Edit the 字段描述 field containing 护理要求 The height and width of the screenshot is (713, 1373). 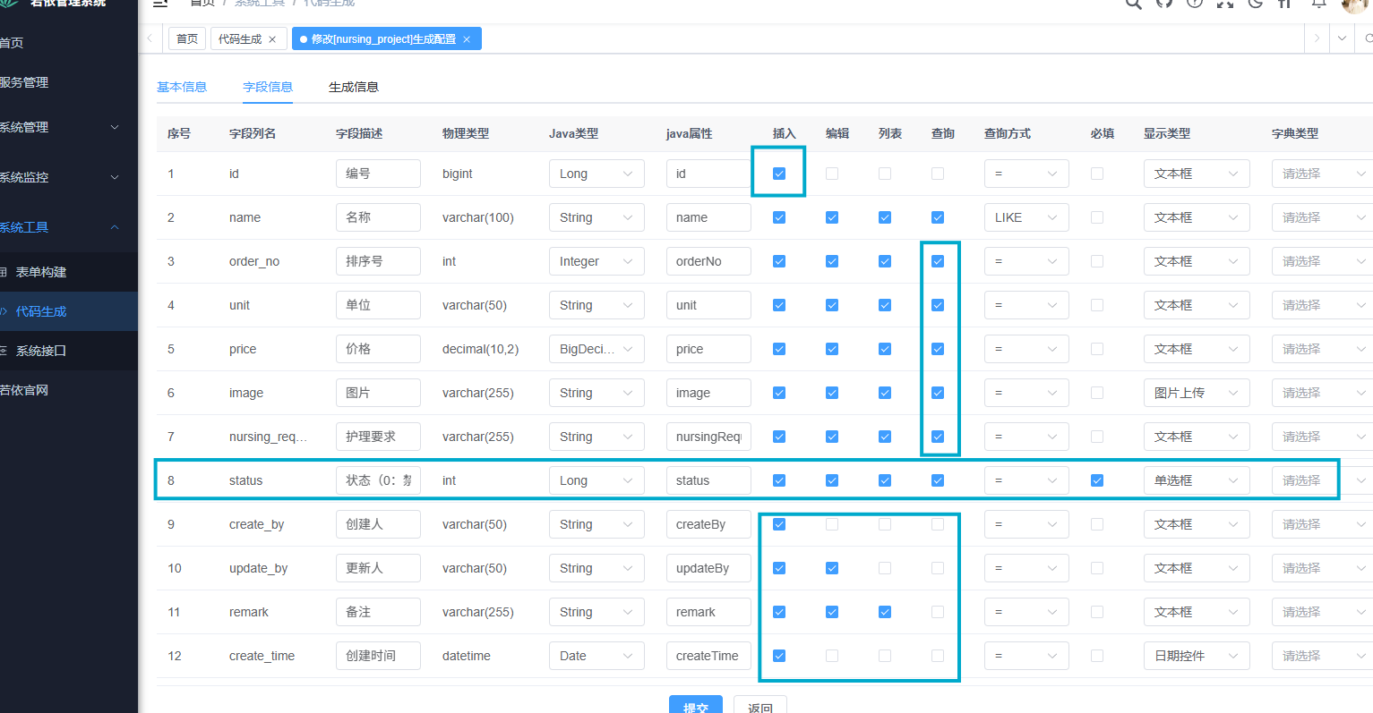[378, 437]
